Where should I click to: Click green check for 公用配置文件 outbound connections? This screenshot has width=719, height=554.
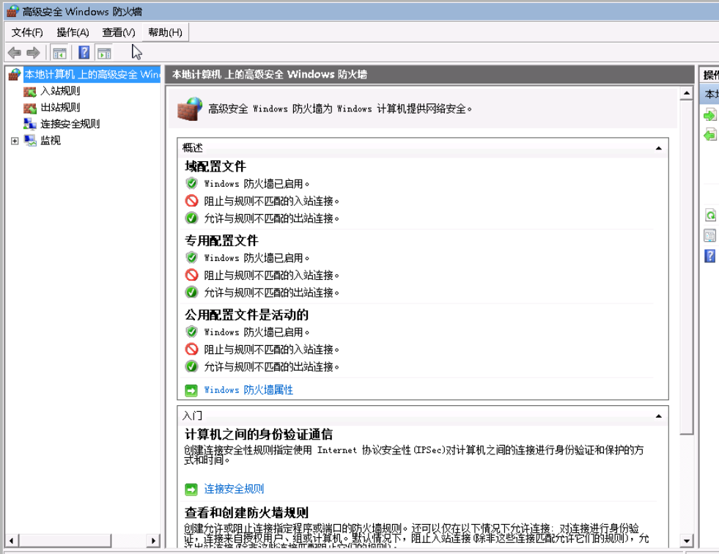click(x=192, y=366)
